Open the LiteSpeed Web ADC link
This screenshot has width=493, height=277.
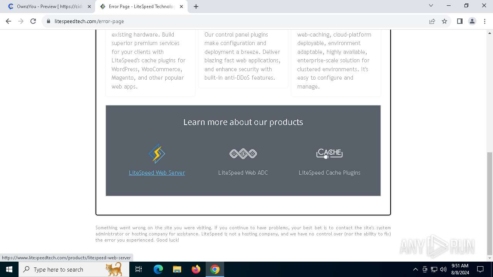pos(243,173)
